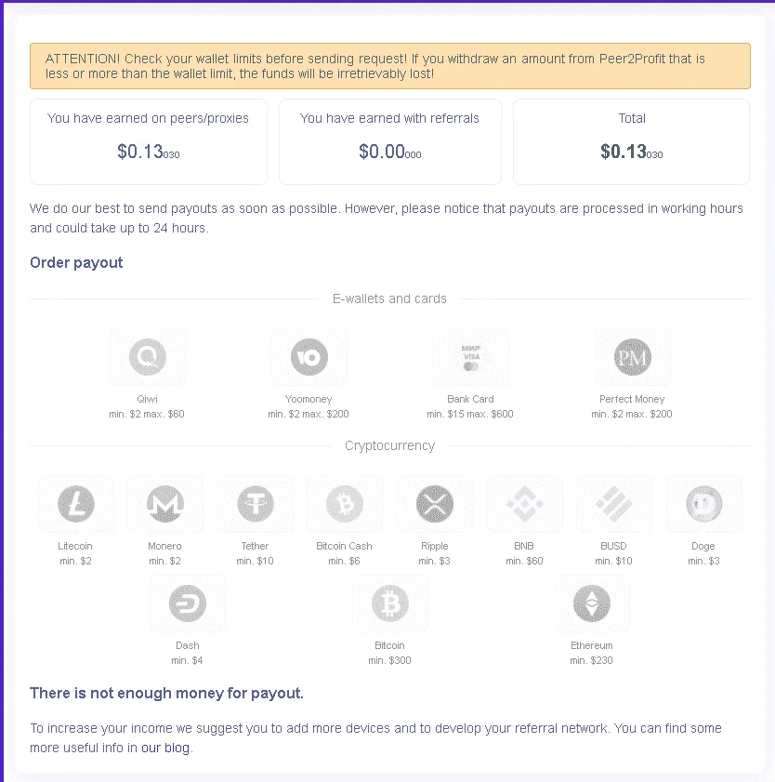Image resolution: width=775 pixels, height=782 pixels.
Task: Choose the Yoomoney wallet icon
Action: click(x=309, y=357)
